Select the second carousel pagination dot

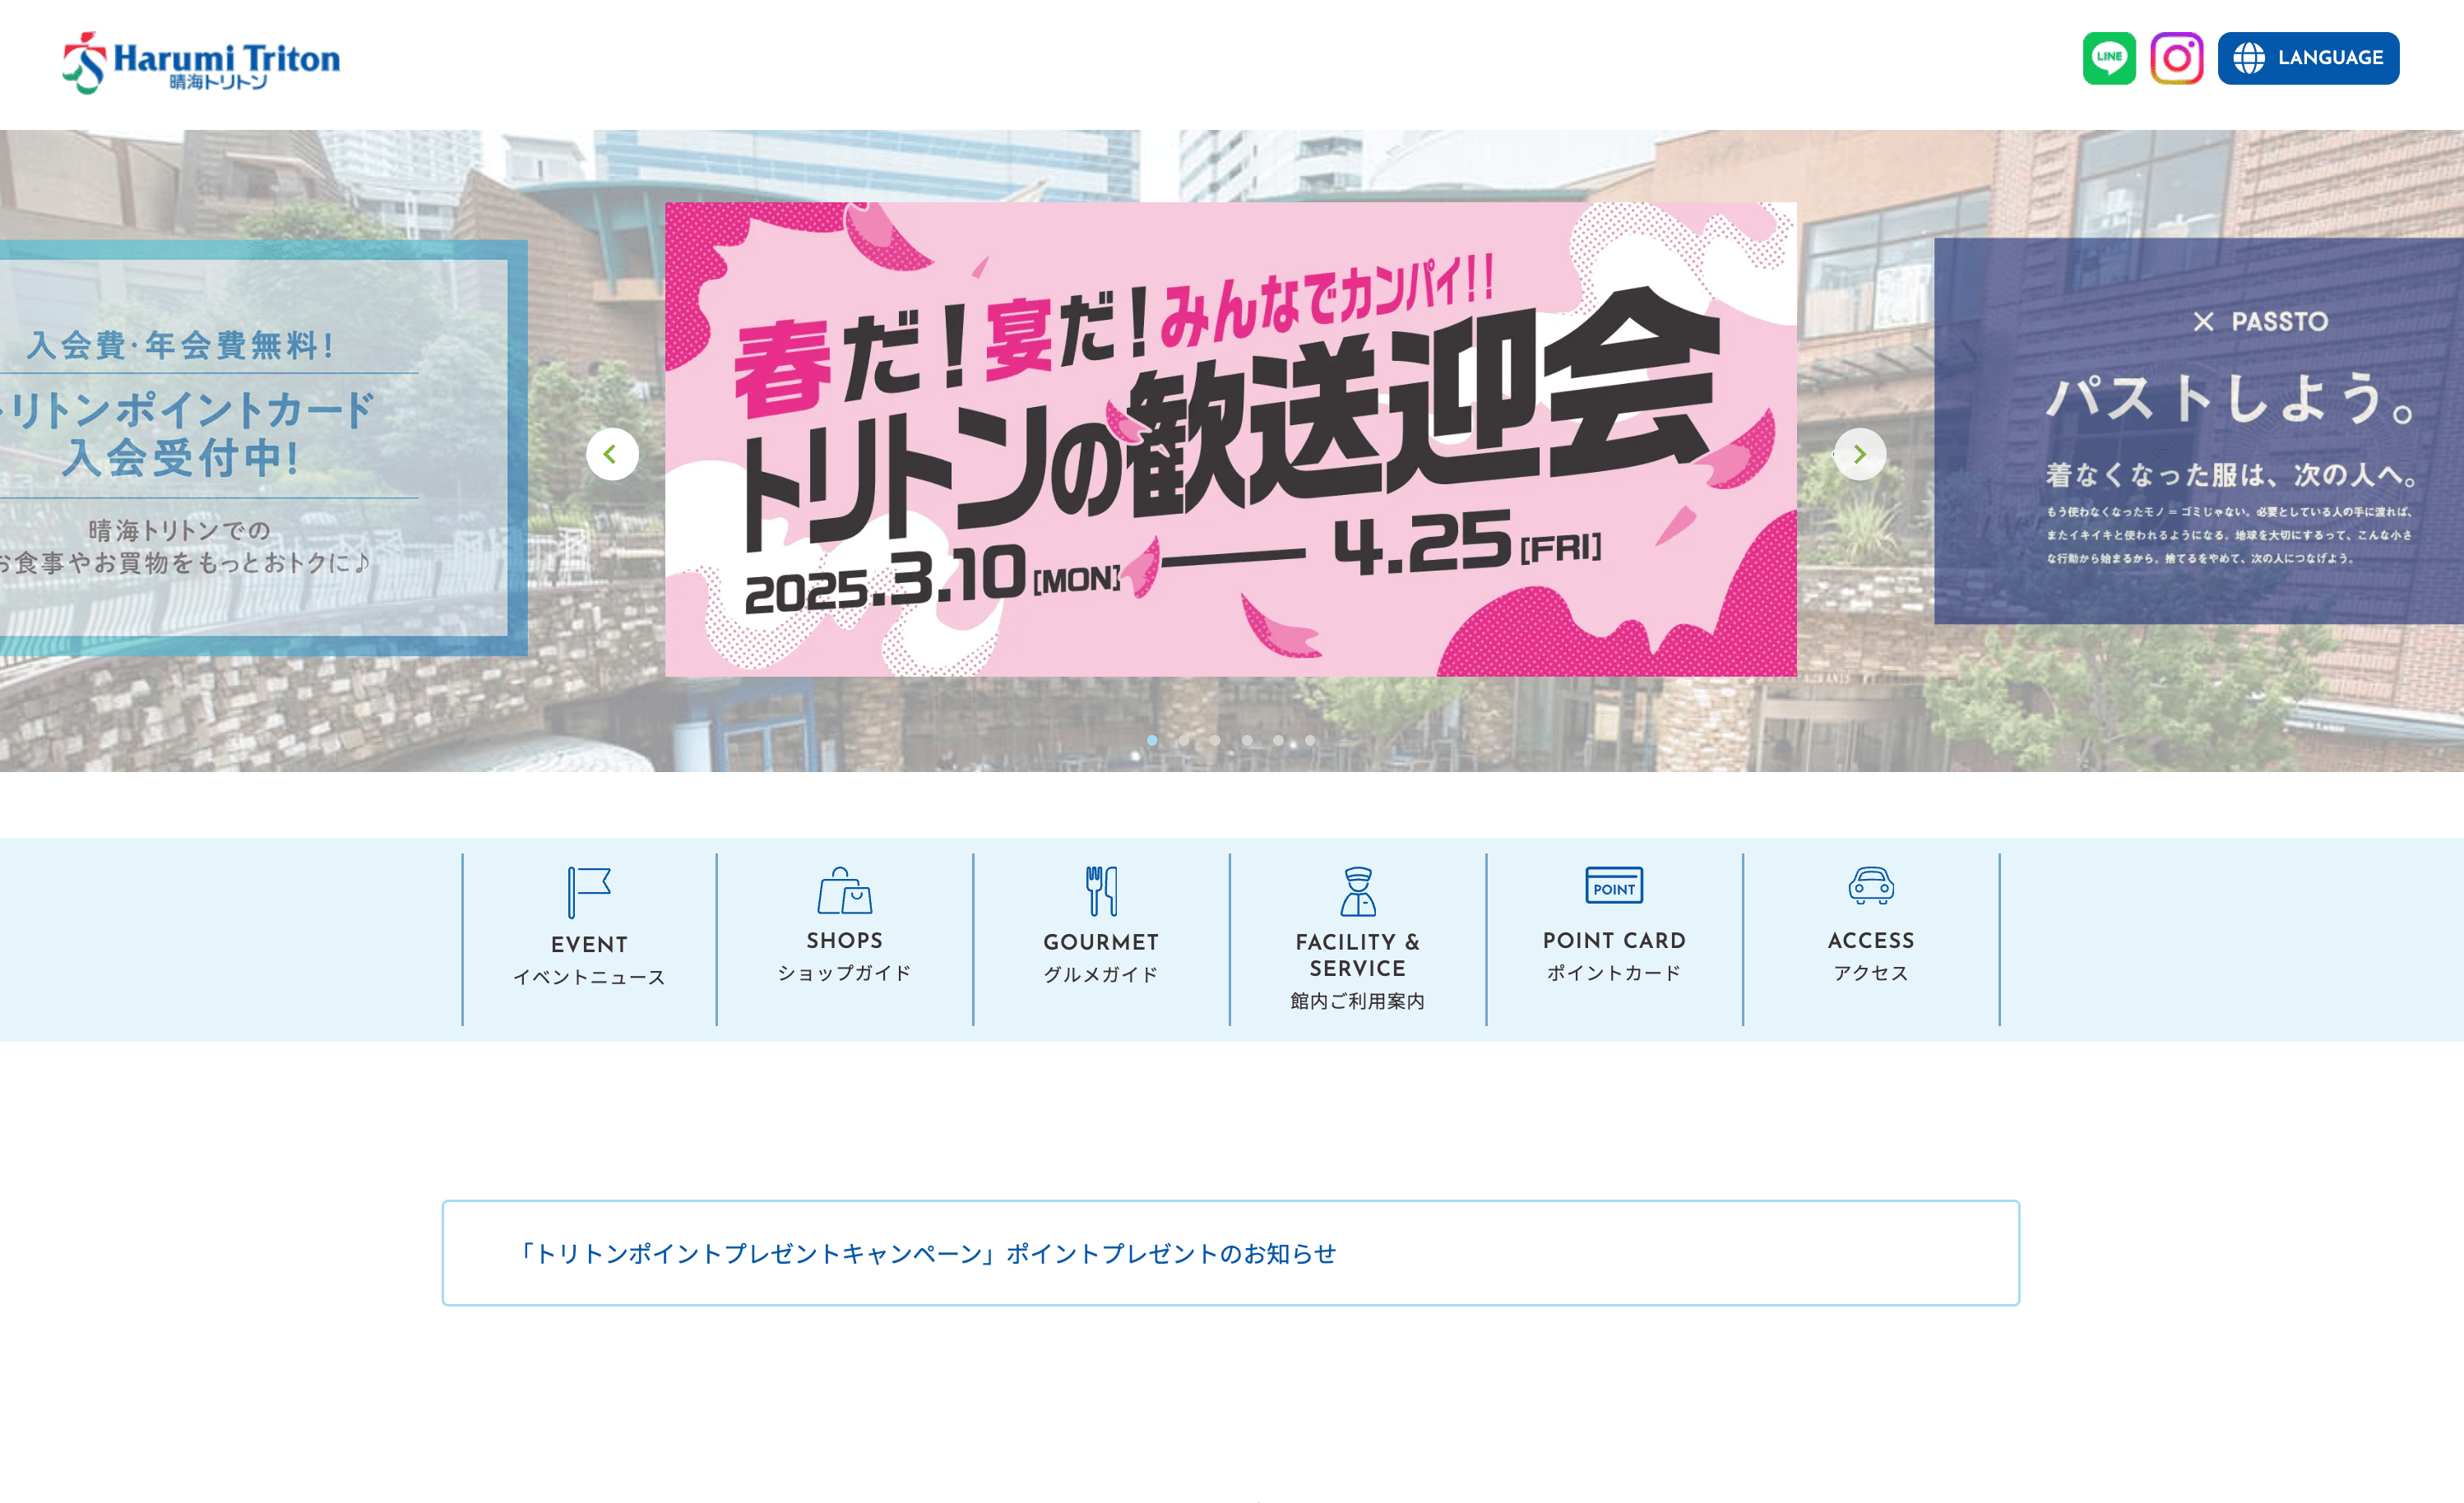coord(1184,740)
